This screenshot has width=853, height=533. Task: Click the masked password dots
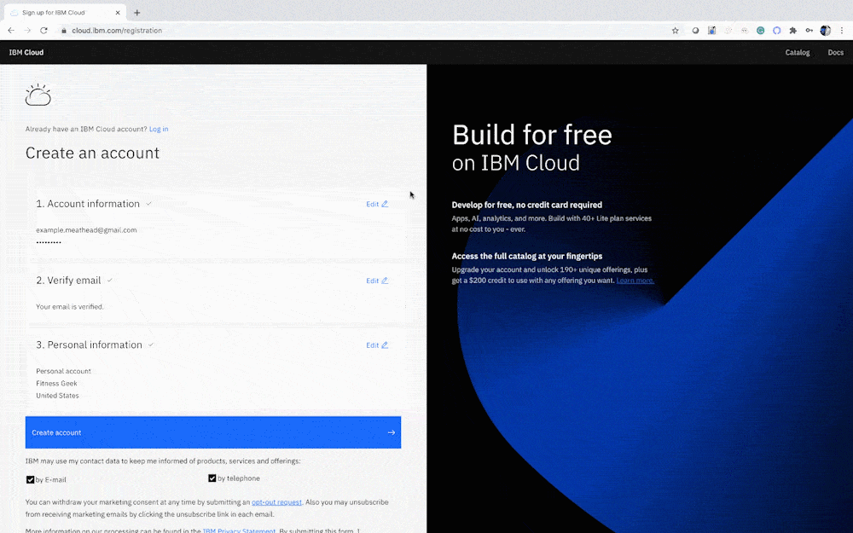49,242
